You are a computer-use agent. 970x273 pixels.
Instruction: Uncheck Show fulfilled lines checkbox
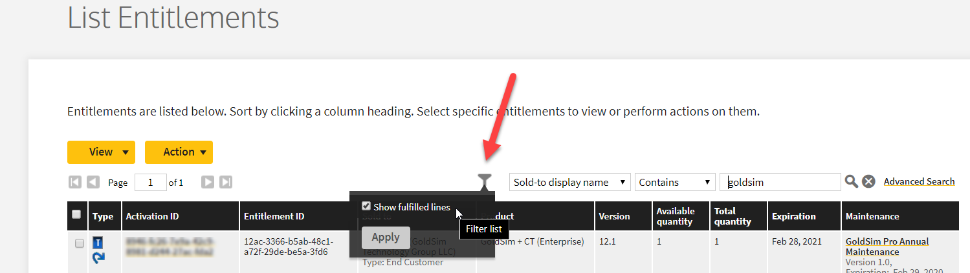(366, 207)
